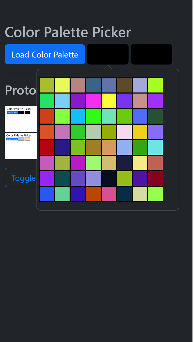194x342 pixels.
Task: Pick the near-black swatch in the seventh row
Action: click(109, 179)
